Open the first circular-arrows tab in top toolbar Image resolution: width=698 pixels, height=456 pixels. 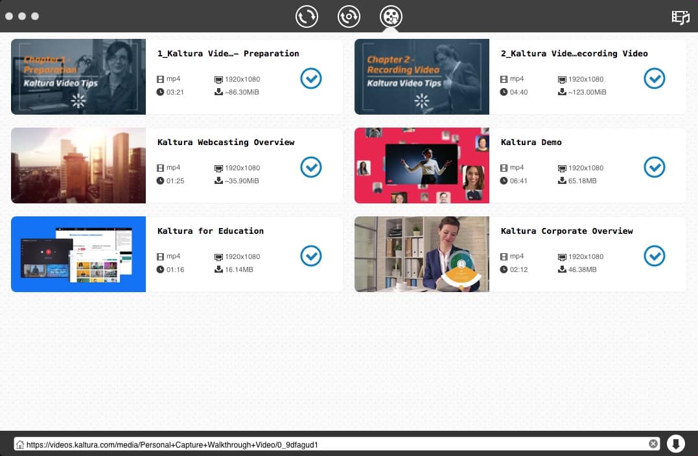click(x=307, y=16)
